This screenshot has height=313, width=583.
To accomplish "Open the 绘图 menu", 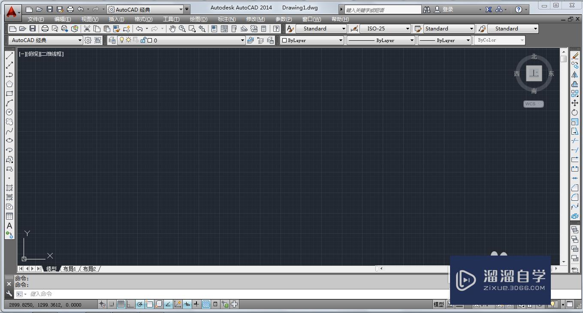I will [198, 19].
